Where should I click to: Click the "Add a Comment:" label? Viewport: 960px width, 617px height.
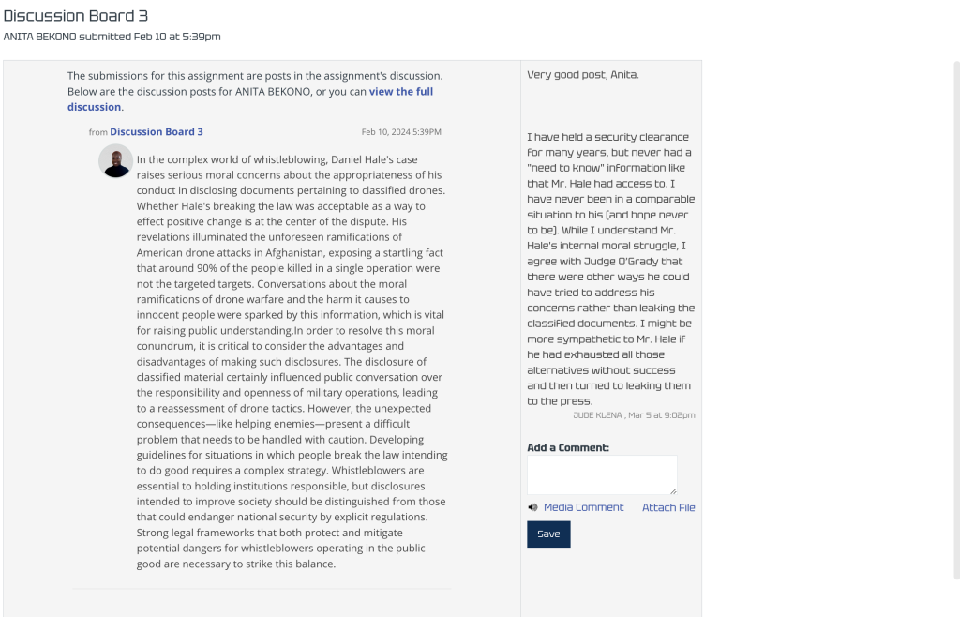[x=568, y=448]
